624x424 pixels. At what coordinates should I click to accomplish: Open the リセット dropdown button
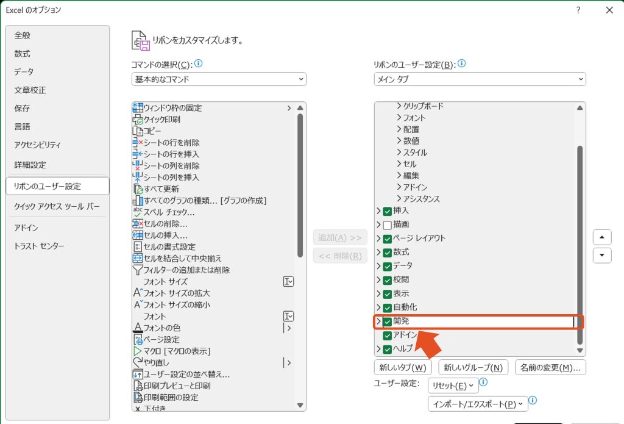tap(453, 386)
